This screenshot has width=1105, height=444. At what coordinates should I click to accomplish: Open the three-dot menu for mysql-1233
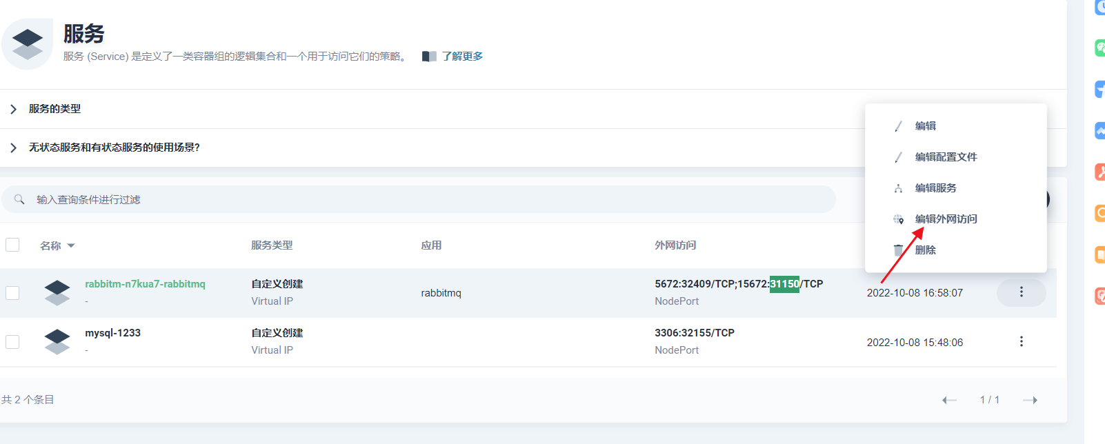pyautogui.click(x=1021, y=342)
